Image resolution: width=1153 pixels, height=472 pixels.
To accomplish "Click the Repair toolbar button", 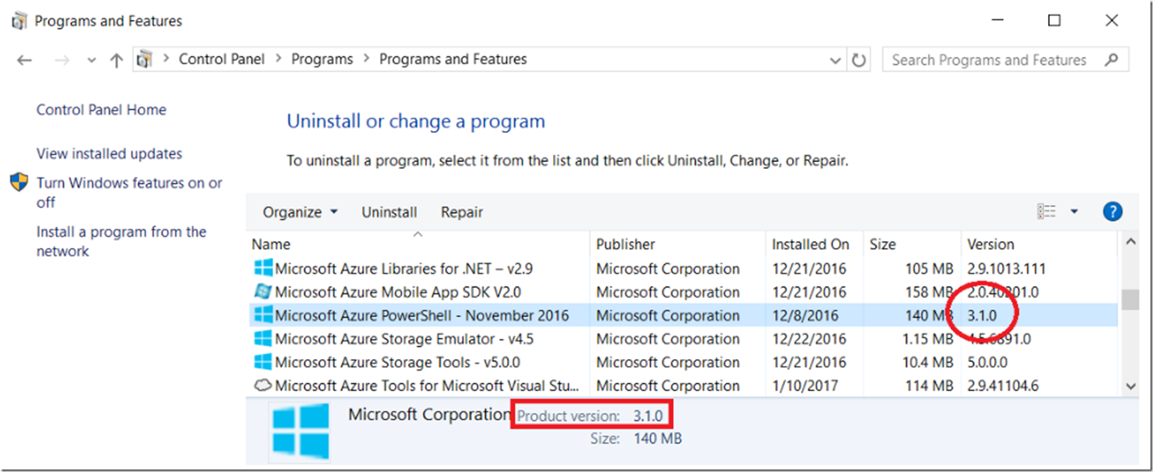I will (462, 212).
